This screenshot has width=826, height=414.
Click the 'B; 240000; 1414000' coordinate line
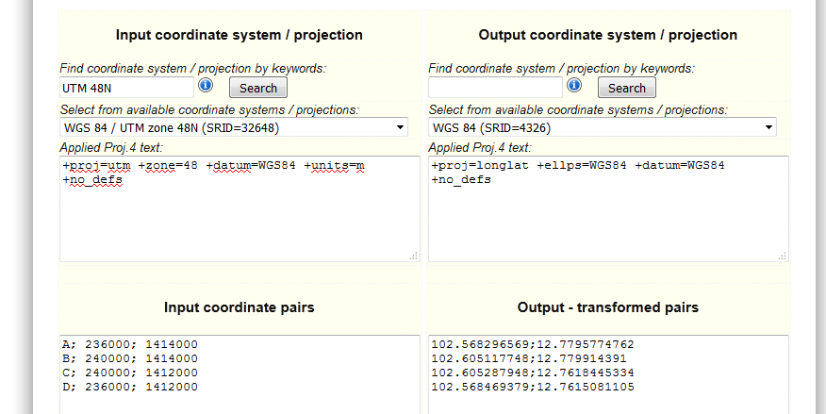tap(129, 358)
